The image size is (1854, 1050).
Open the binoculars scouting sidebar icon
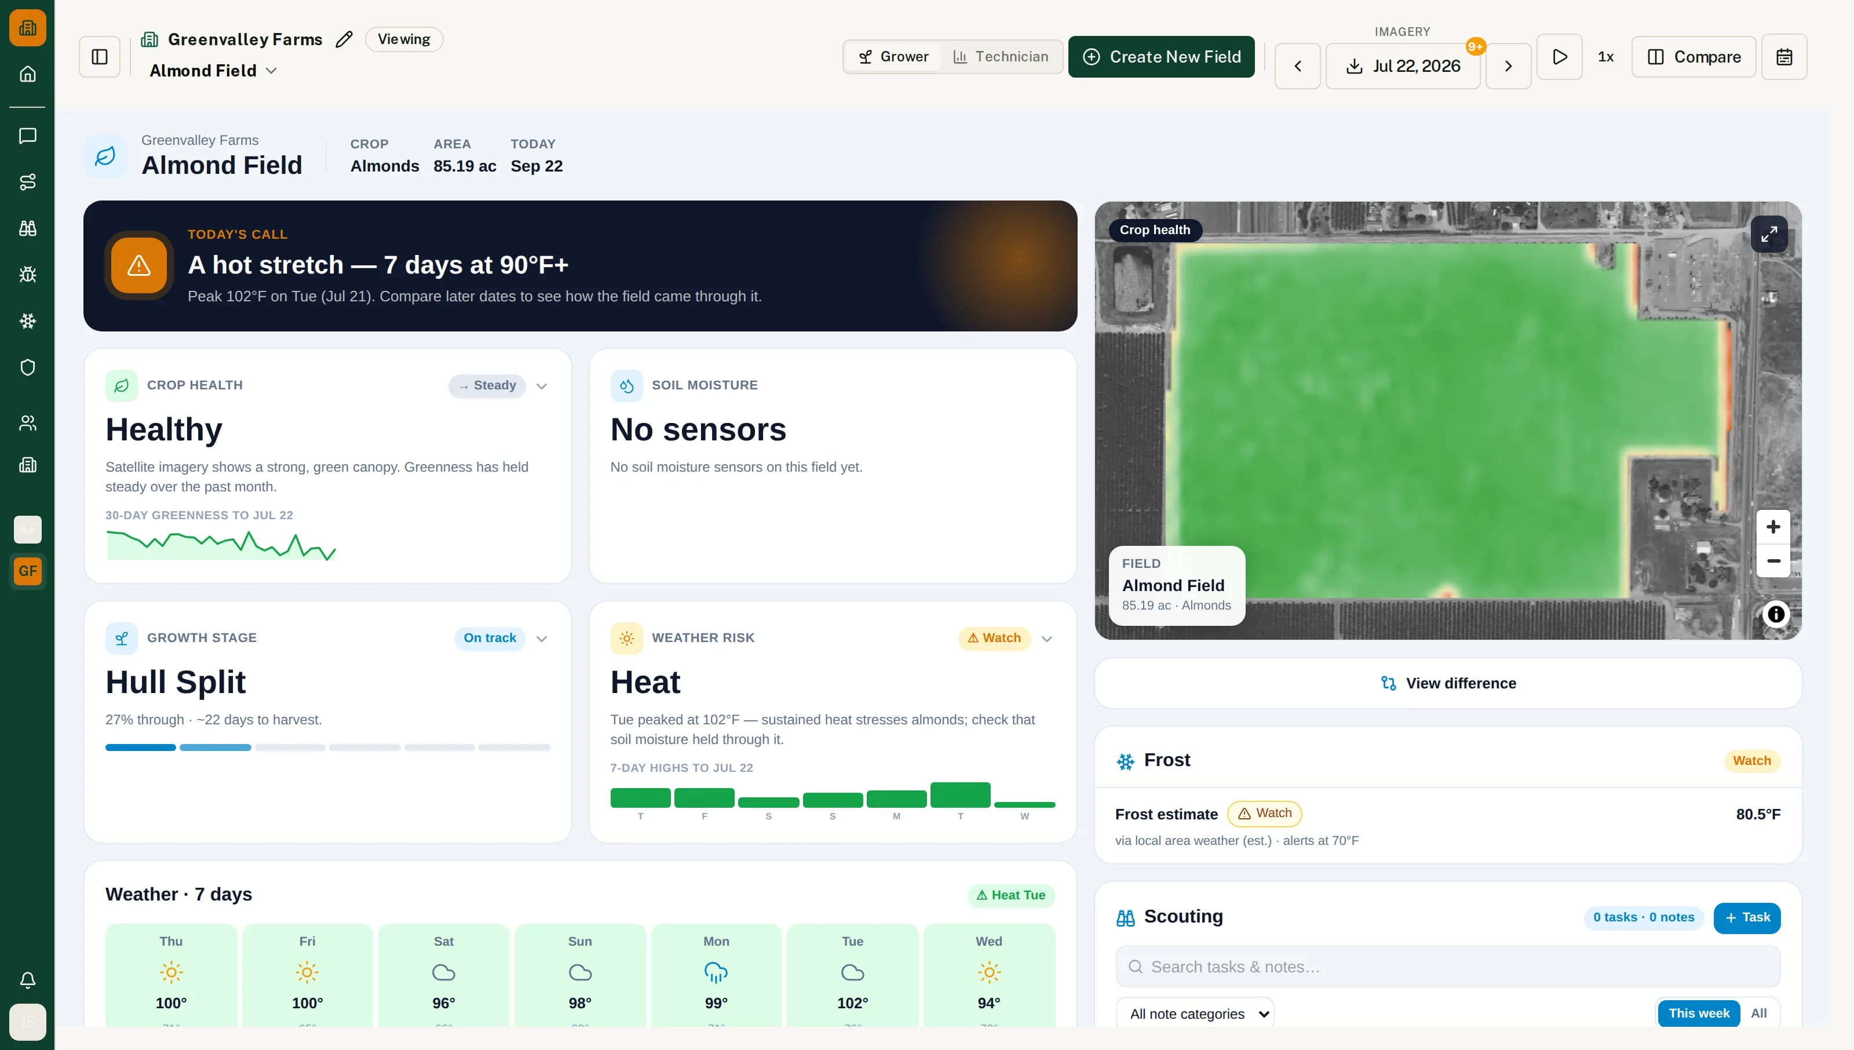(27, 228)
